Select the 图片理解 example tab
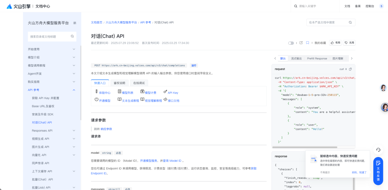The width and height of the screenshot is (388, 190). pos(338,58)
